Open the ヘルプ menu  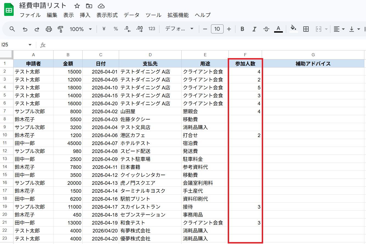pyautogui.click(x=203, y=15)
